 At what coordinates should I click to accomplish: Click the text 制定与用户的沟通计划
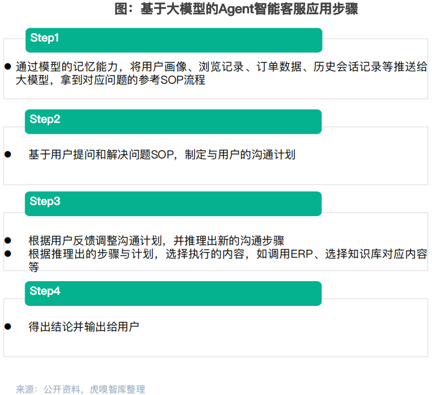tap(240, 155)
